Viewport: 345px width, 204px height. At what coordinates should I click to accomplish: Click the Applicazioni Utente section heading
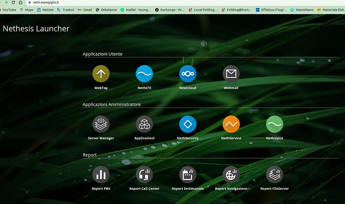102,54
